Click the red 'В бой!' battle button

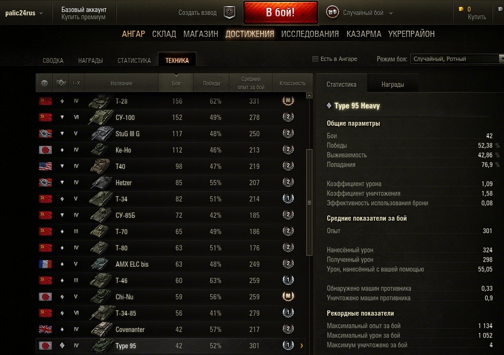281,12
